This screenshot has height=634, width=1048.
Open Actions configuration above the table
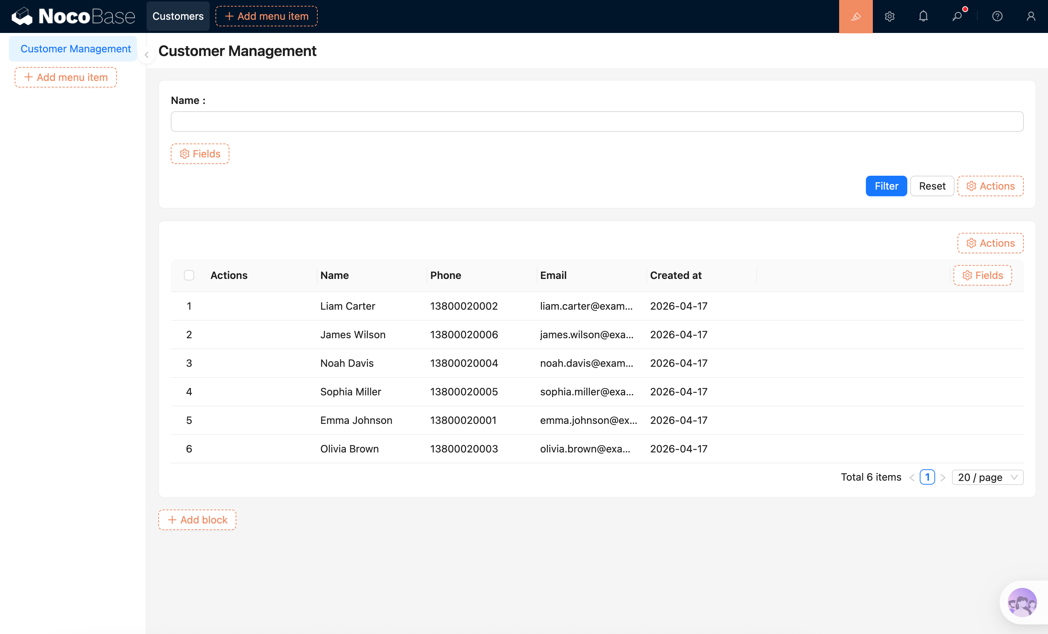[990, 243]
